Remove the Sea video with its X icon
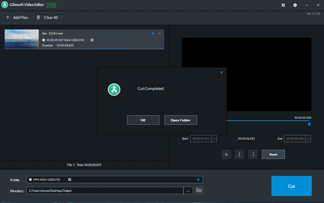This screenshot has height=203, width=324. coord(159,33)
